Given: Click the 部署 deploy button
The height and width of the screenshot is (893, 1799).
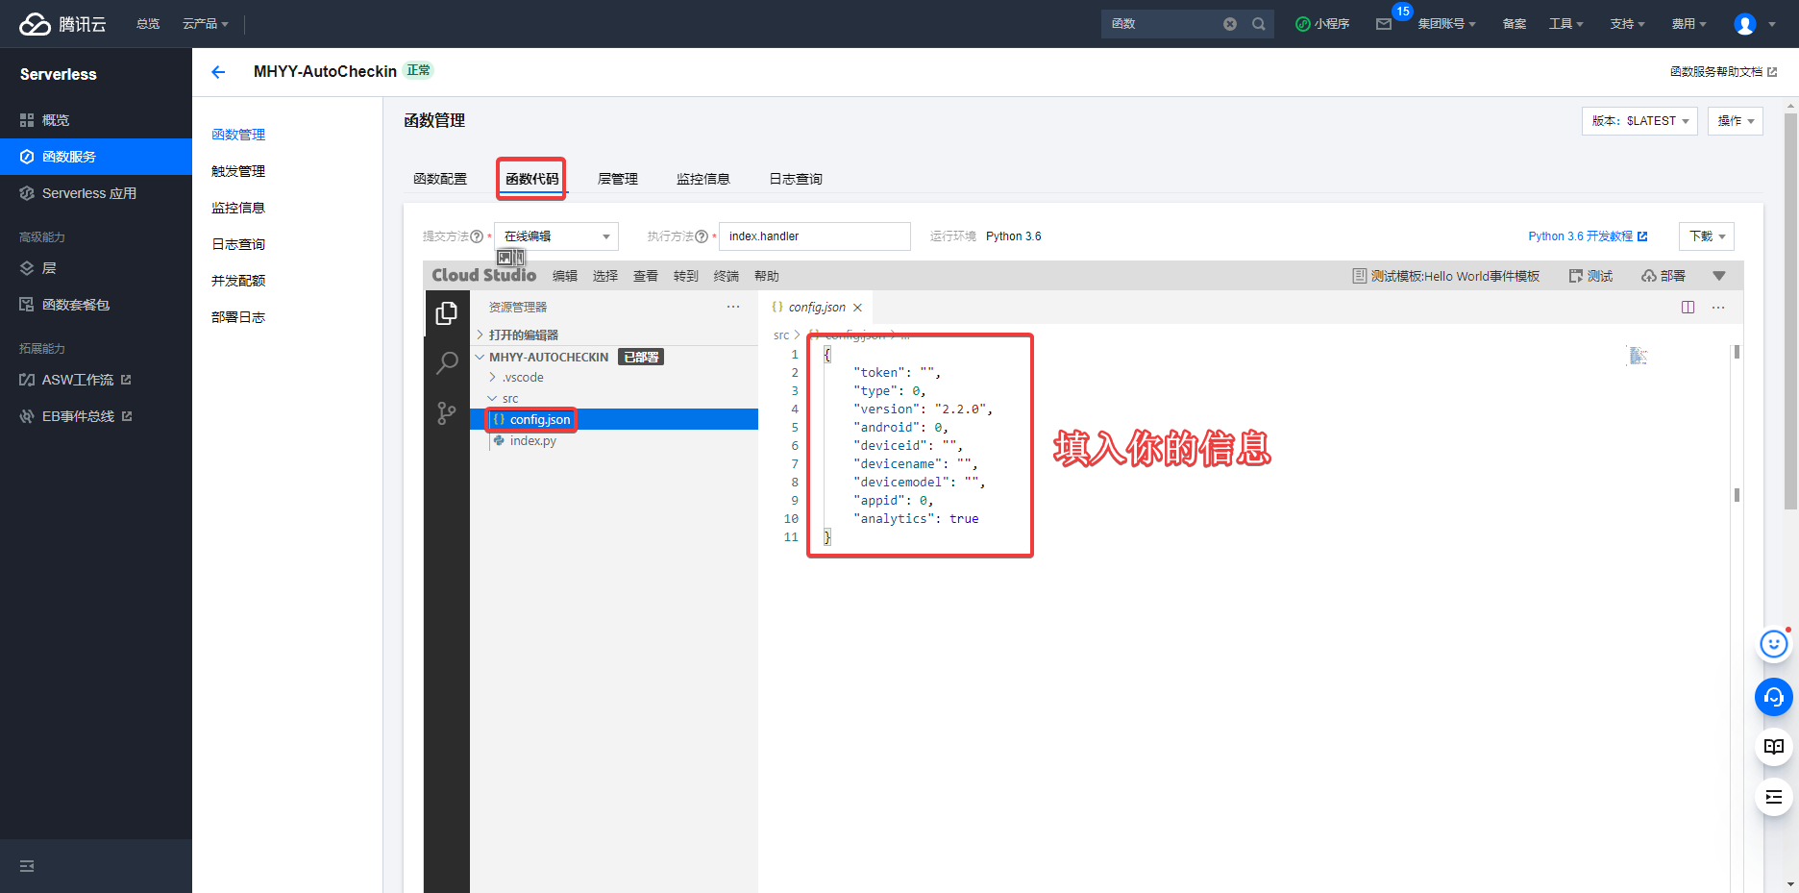Looking at the screenshot, I should [x=1663, y=277].
